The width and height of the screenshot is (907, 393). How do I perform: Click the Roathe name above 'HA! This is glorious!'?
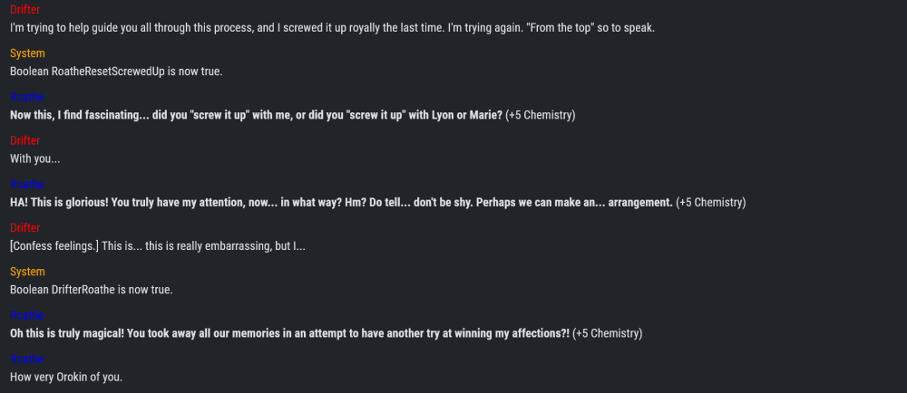coord(26,184)
